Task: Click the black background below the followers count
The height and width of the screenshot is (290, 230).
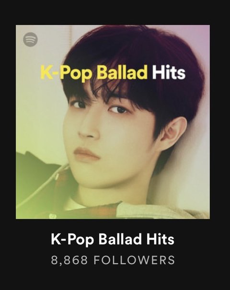Action: coord(115,278)
